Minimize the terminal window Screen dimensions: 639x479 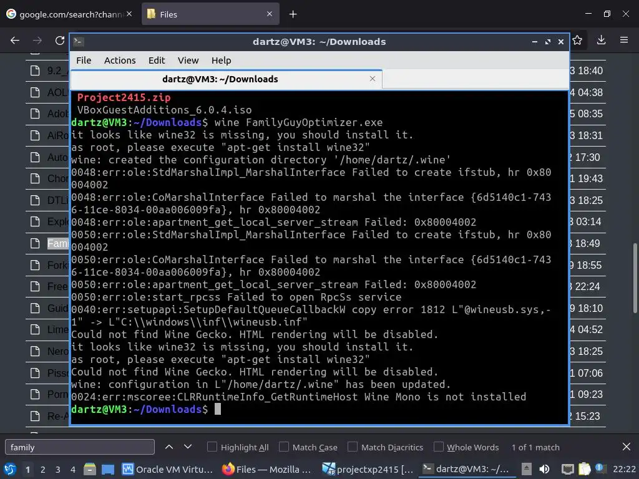click(x=534, y=42)
